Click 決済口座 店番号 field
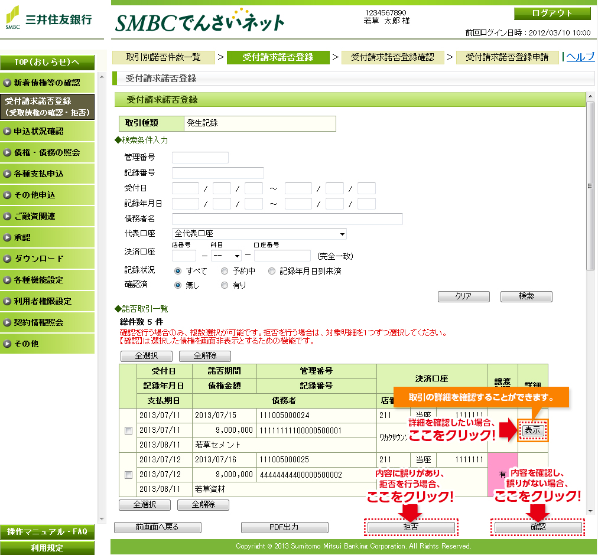Image resolution: width=598 pixels, height=555 pixels. coord(184,256)
